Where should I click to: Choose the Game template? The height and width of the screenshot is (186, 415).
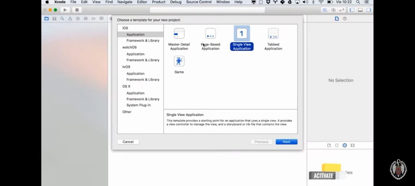tap(179, 65)
